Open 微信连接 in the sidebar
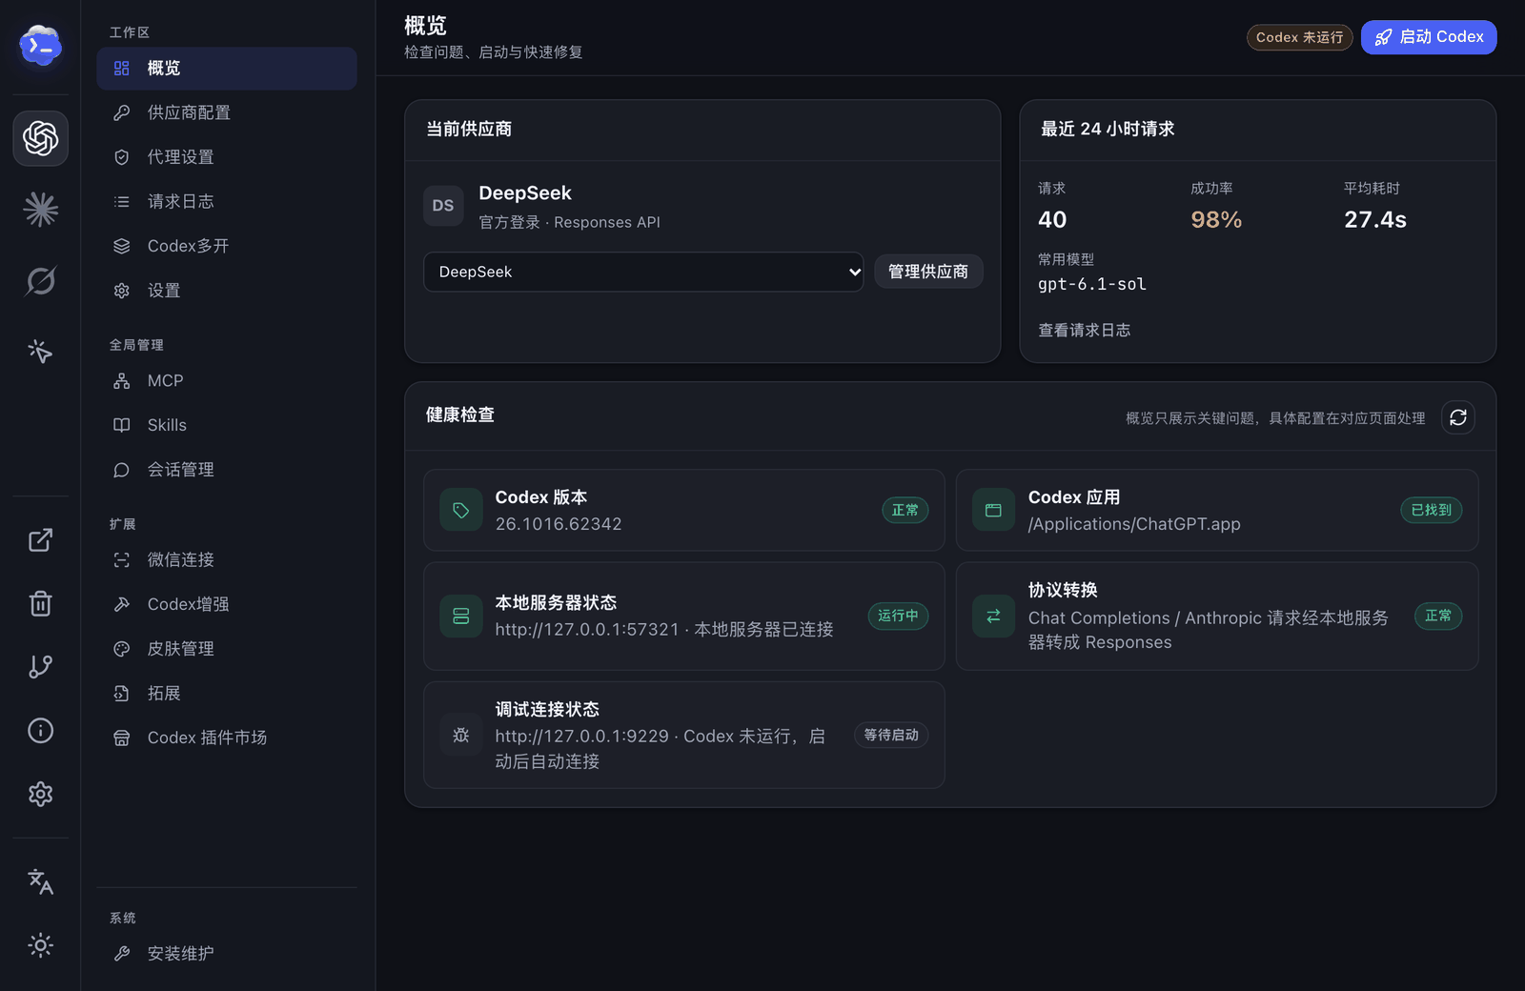Viewport: 1525px width, 991px height. pos(227,559)
